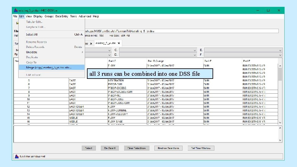Click the Part C column header
Screen dimensions: 297x167
click(127, 61)
